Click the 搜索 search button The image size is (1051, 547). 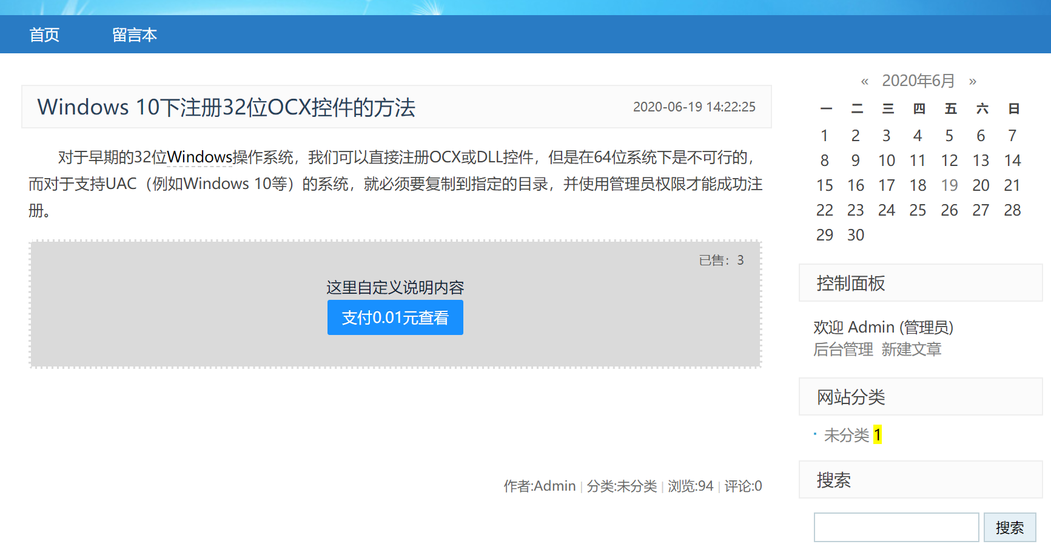coord(1010,528)
